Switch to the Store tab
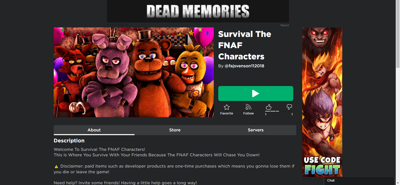Image resolution: width=400 pixels, height=185 pixels. click(175, 130)
